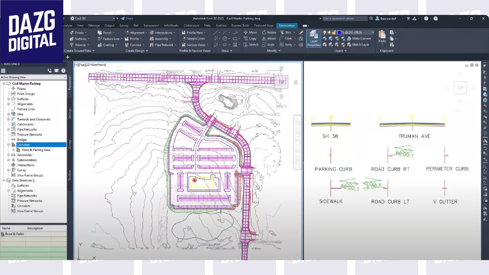This screenshot has height=275, width=489.
Task: Click Match Layer button
Action: coord(358,45)
